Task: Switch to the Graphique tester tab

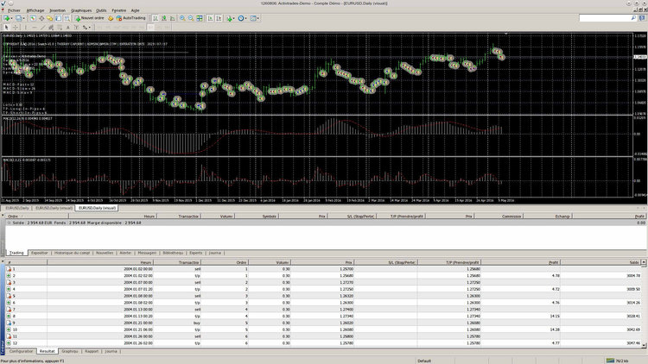Action: coord(70,351)
